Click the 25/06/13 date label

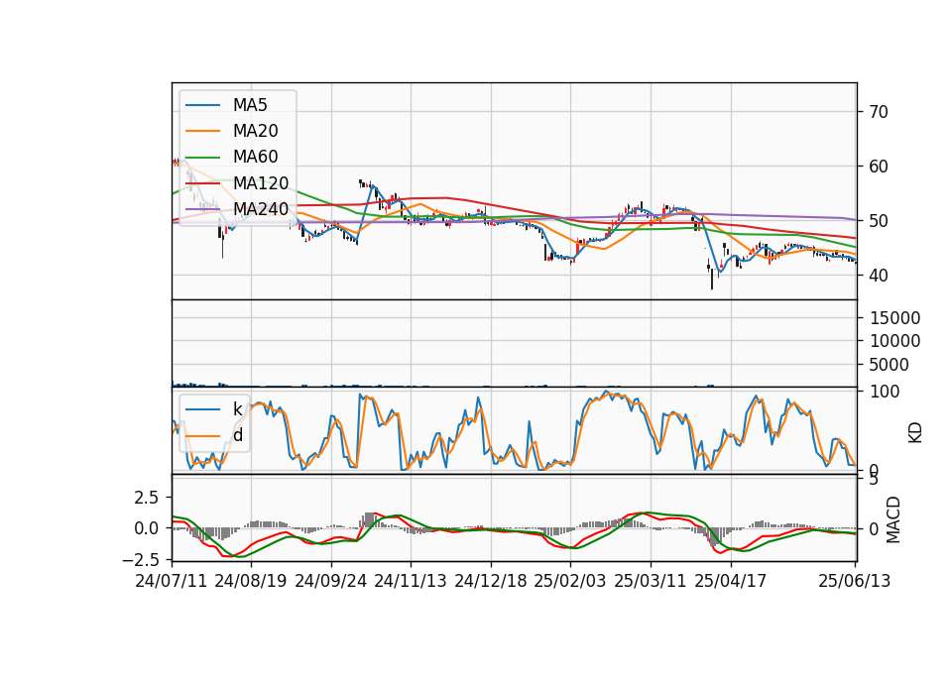point(854,581)
